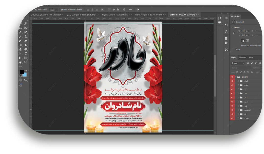Image resolution: width=264 pixels, height=154 pixels.
Task: Click the options bar gear icon
Action: 138,10
